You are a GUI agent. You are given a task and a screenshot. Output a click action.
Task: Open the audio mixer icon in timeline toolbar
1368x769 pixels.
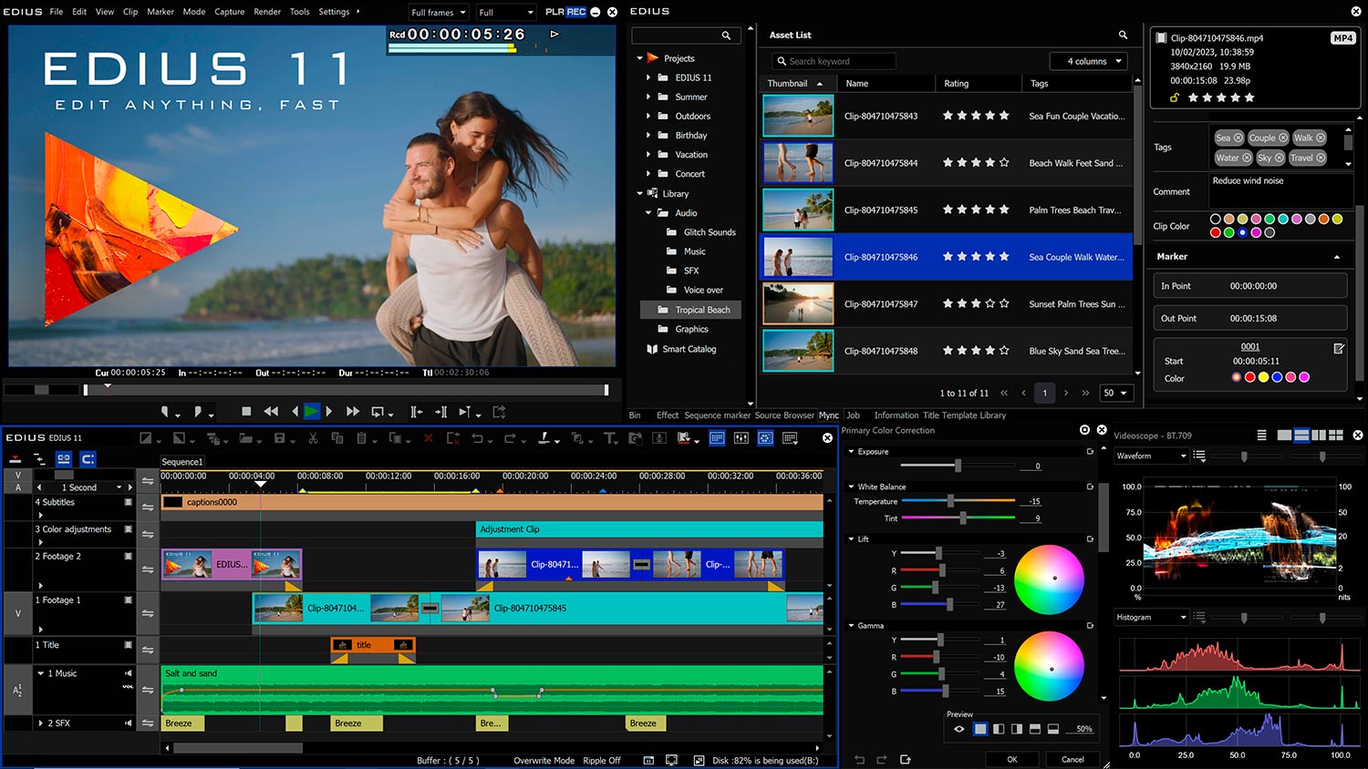pos(741,438)
